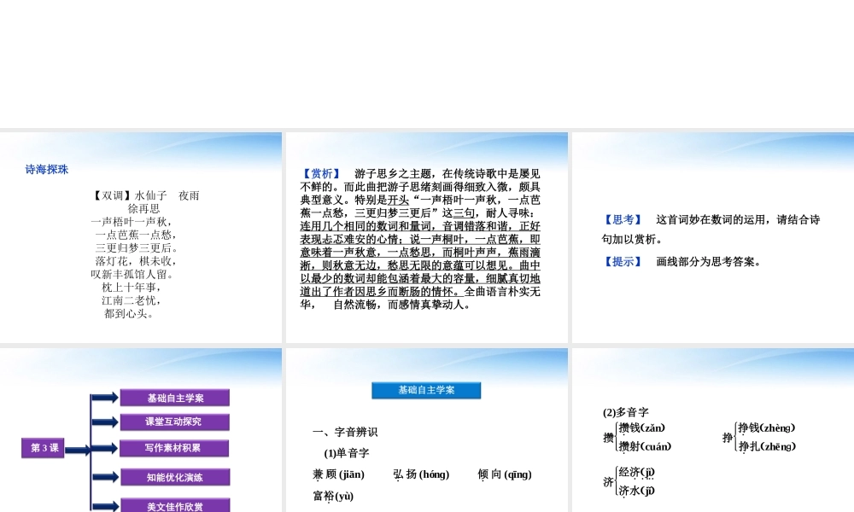Click the 第3课 lesson box
This screenshot has width=854, height=512.
43,448
